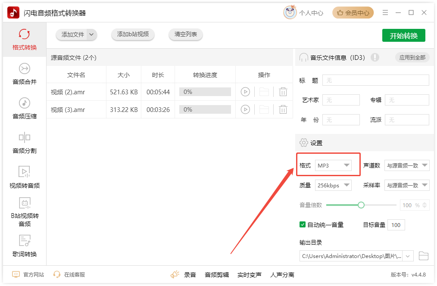Start conversion with 开始转换 button

coord(403,35)
